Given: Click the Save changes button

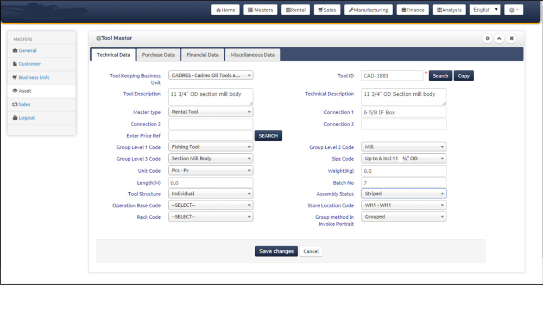Looking at the screenshot, I should 276,251.
